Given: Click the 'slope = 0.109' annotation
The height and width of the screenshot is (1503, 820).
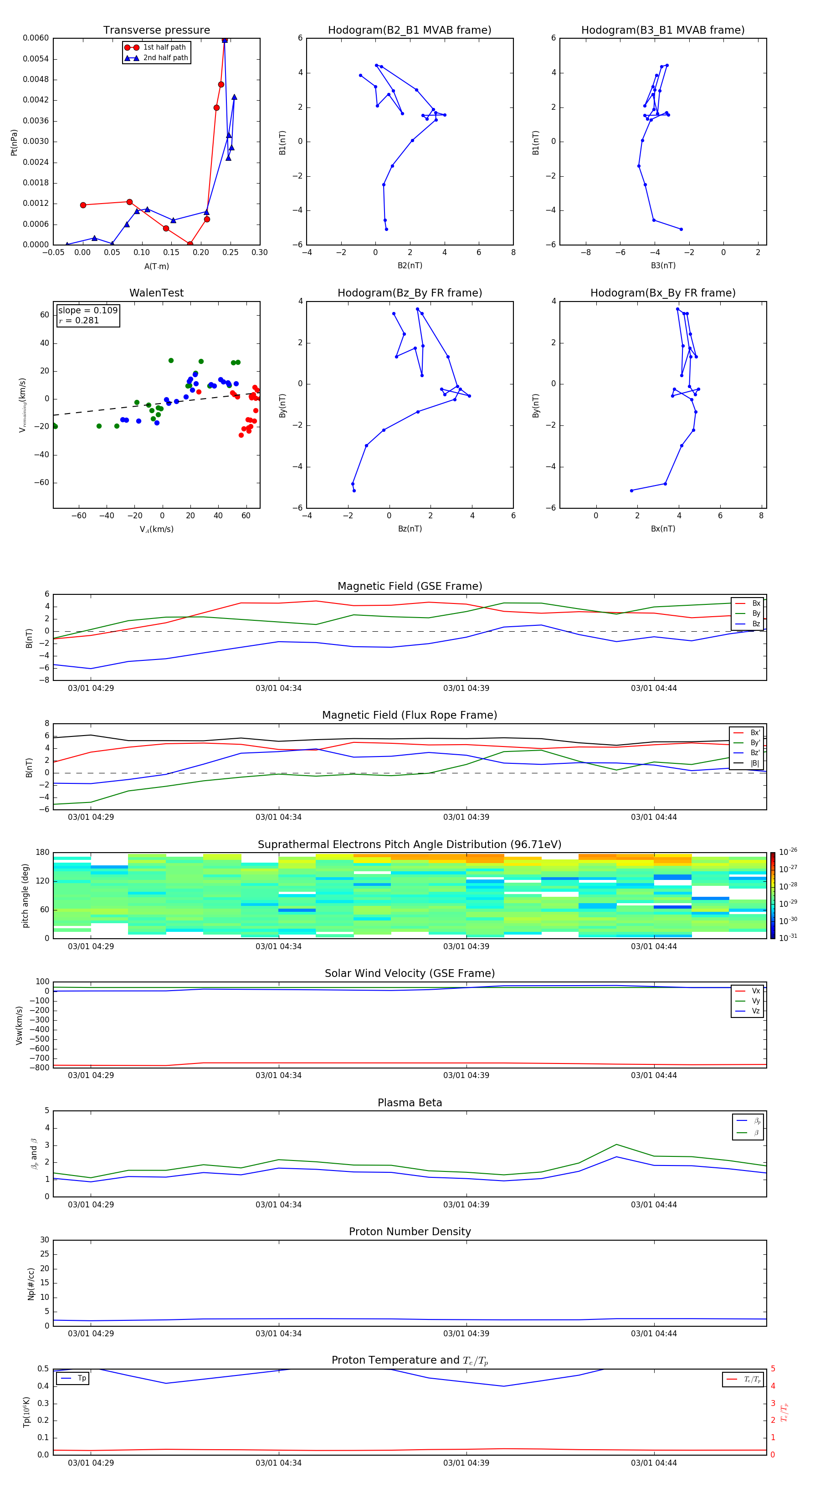Looking at the screenshot, I should click(87, 311).
